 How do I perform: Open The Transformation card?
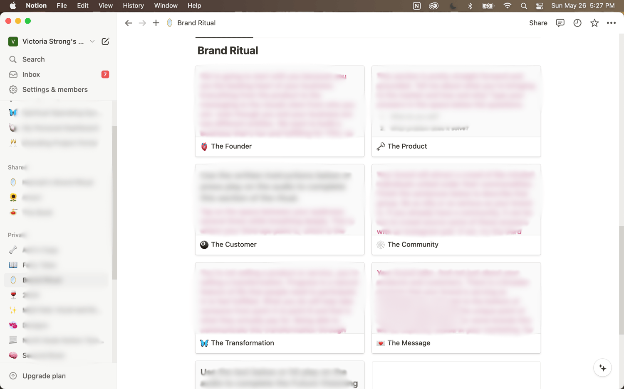pos(280,308)
